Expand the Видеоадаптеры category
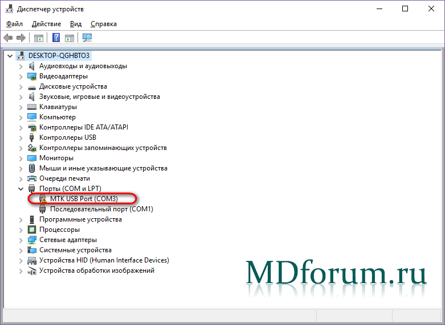This screenshot has width=445, height=325. tap(21, 77)
